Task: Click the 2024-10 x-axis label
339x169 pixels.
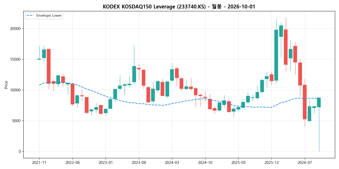Action: pyautogui.click(x=205, y=162)
